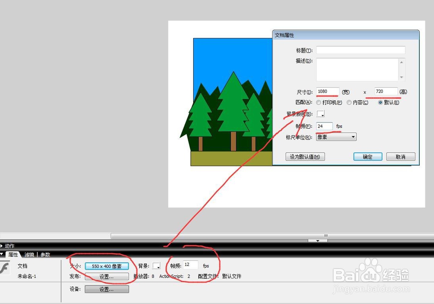The width and height of the screenshot is (434, 304).
Task: Confirm with the 确定 button
Action: coord(368,157)
